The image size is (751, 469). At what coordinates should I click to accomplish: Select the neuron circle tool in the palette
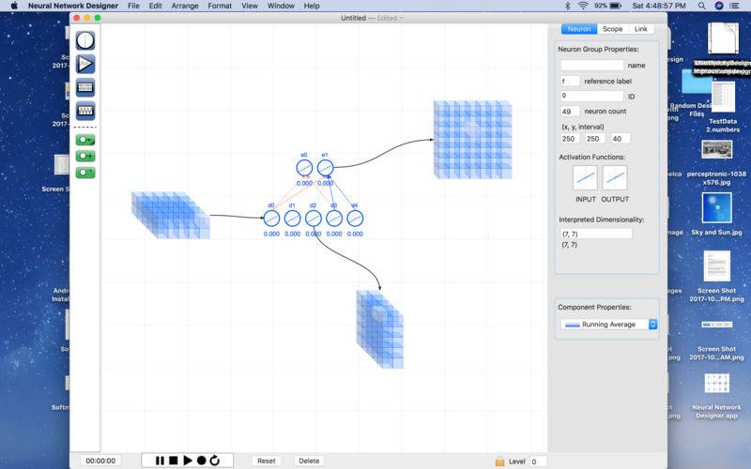point(85,40)
